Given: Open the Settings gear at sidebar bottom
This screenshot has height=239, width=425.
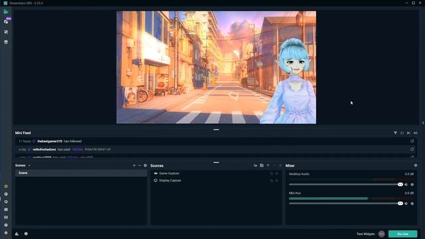Looking at the screenshot, I should tap(6, 233).
